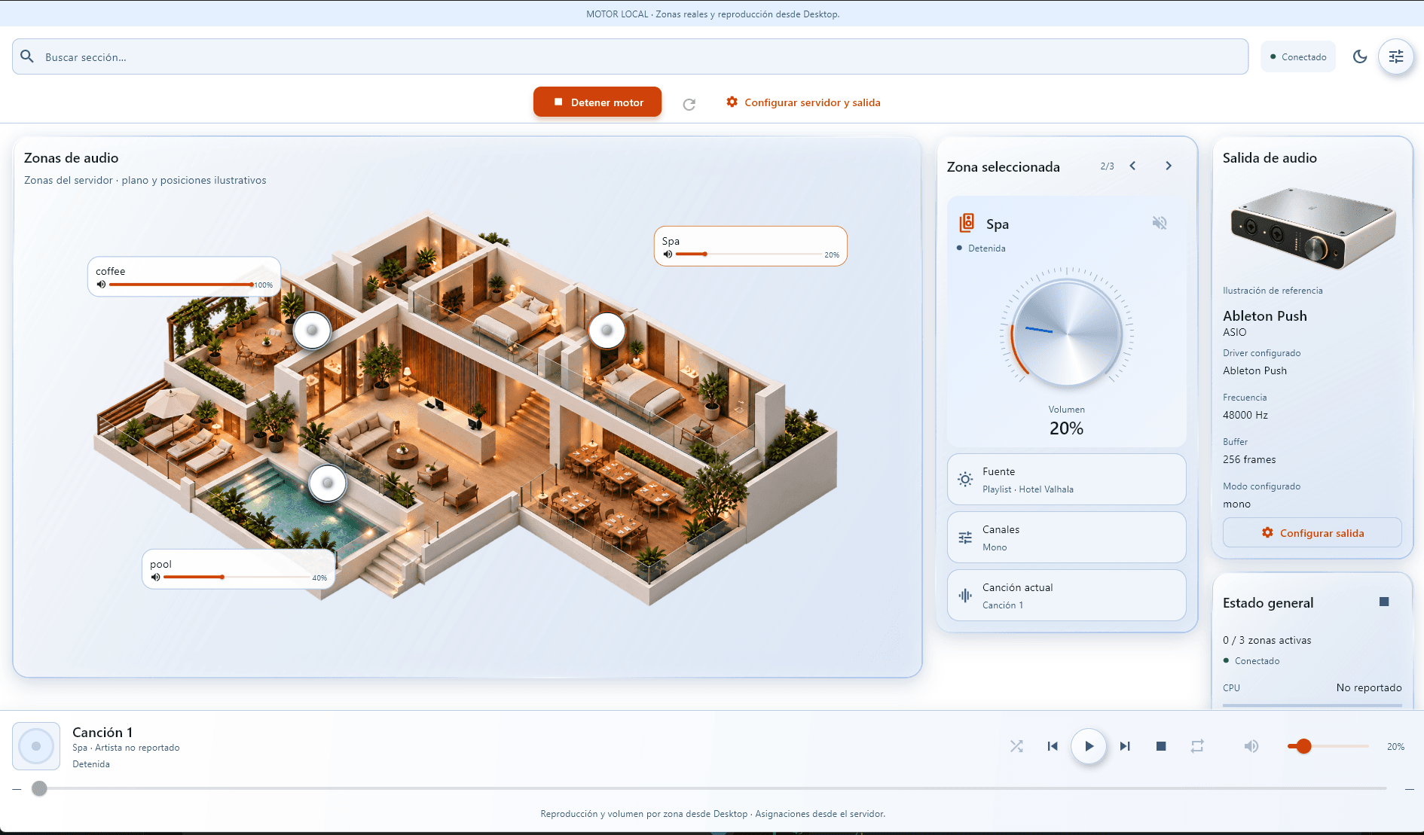1424x835 pixels.
Task: Adjust the Spa zone volume slider on map
Action: pos(748,254)
